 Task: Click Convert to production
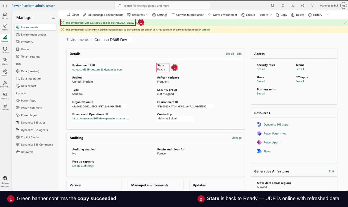pyautogui.click(x=188, y=15)
